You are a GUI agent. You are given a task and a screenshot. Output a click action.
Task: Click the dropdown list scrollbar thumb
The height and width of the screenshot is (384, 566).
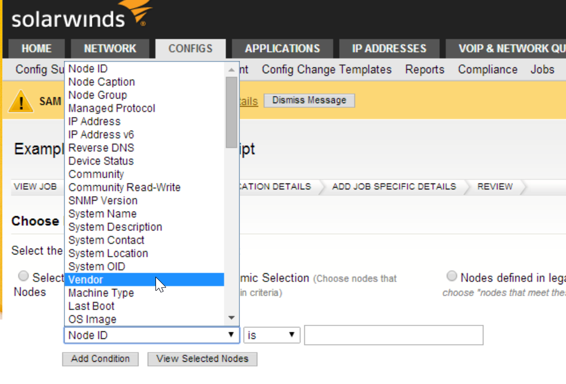pos(231,112)
